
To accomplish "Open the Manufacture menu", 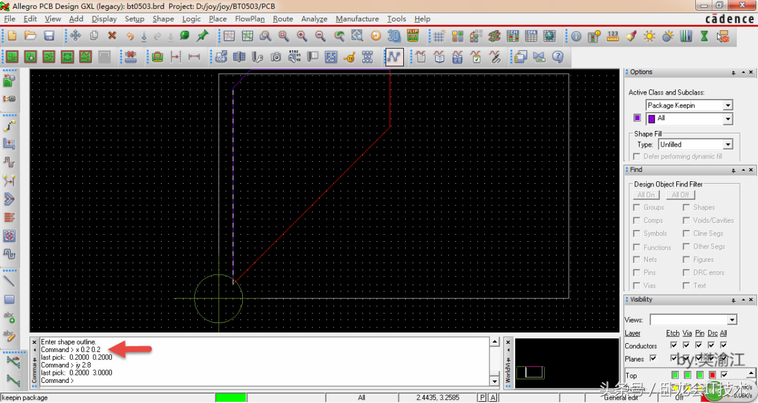I will tap(357, 19).
